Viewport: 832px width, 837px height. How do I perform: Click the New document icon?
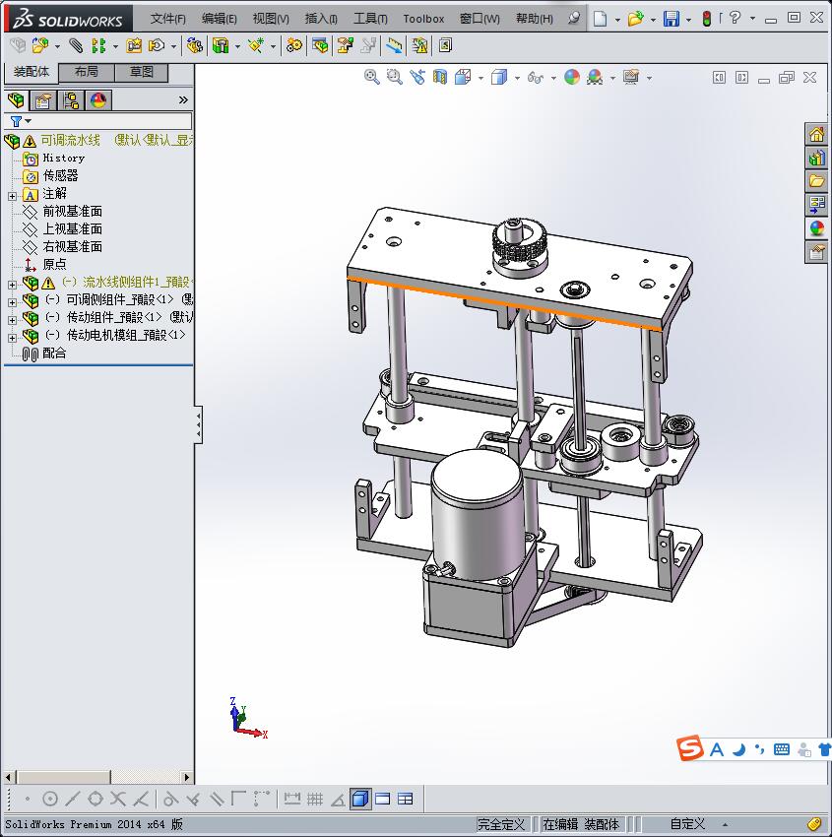click(600, 19)
